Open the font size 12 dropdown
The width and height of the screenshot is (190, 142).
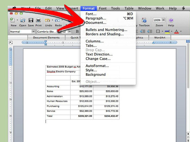(x=69, y=32)
